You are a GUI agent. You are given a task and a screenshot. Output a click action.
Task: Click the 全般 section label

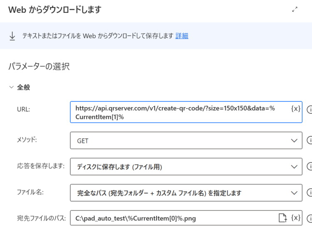23,87
